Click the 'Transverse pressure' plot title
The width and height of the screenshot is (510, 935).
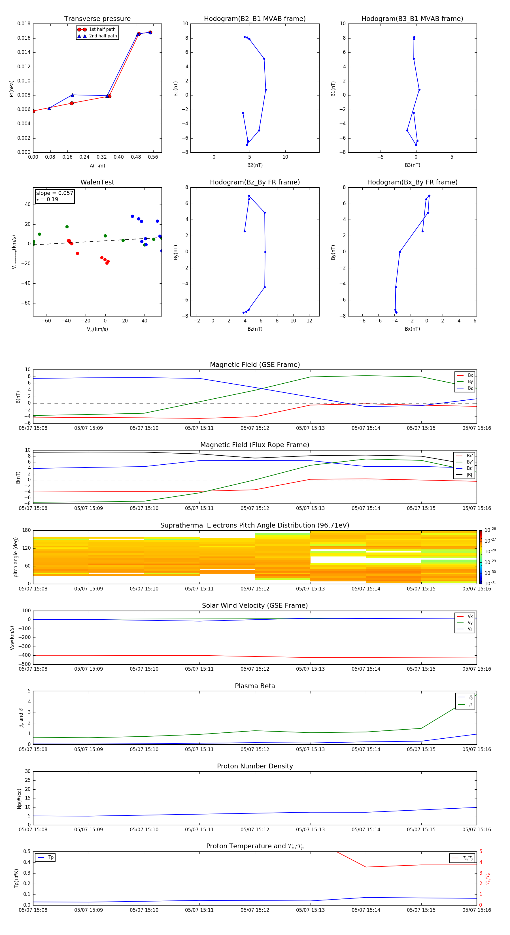(97, 18)
